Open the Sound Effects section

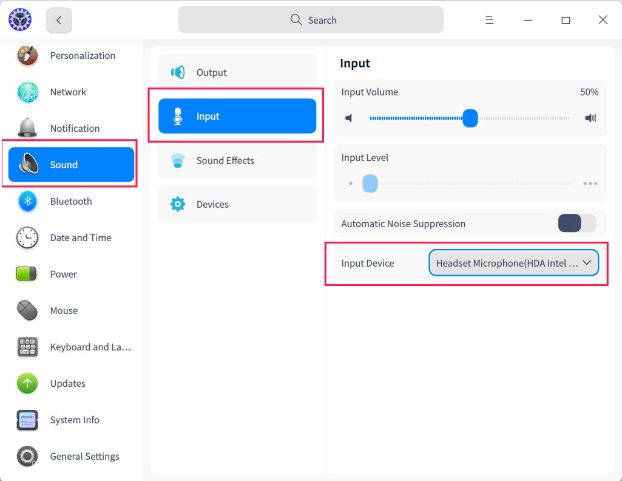tap(237, 160)
